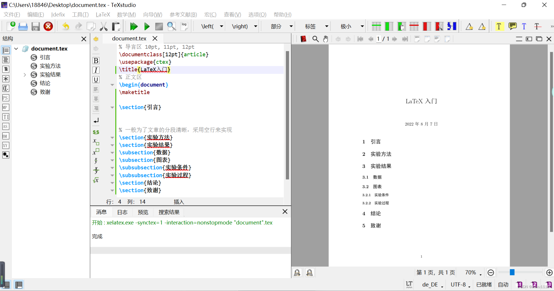Select the hand scroll tool in PDF viewer
This screenshot has height=291, width=554.
(x=326, y=39)
